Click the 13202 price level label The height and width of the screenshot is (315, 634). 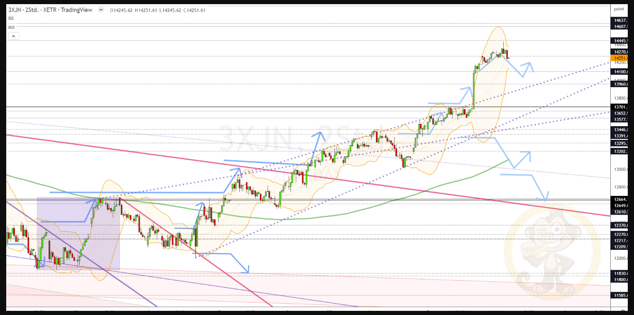[x=620, y=151]
